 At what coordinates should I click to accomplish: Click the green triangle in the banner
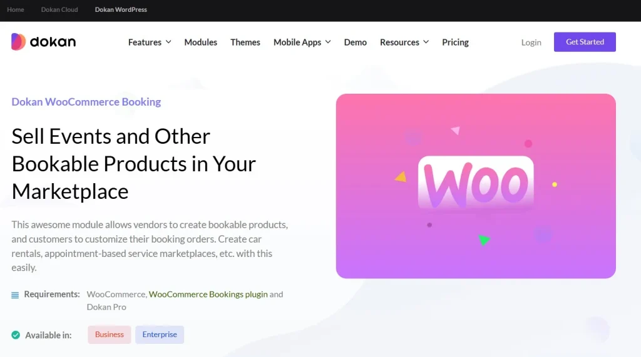coord(483,239)
